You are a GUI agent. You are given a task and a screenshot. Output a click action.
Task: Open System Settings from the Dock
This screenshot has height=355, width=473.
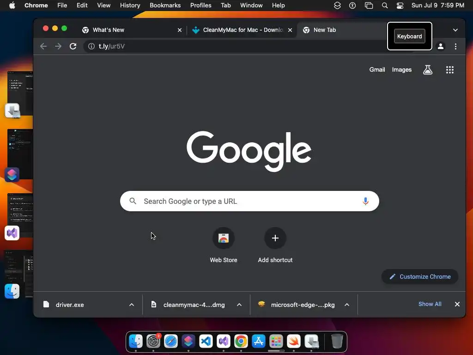[153, 341]
